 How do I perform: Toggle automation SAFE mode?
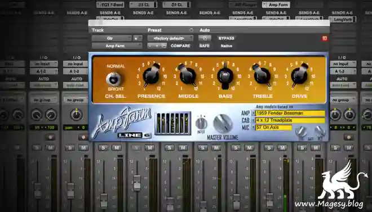pos(204,46)
